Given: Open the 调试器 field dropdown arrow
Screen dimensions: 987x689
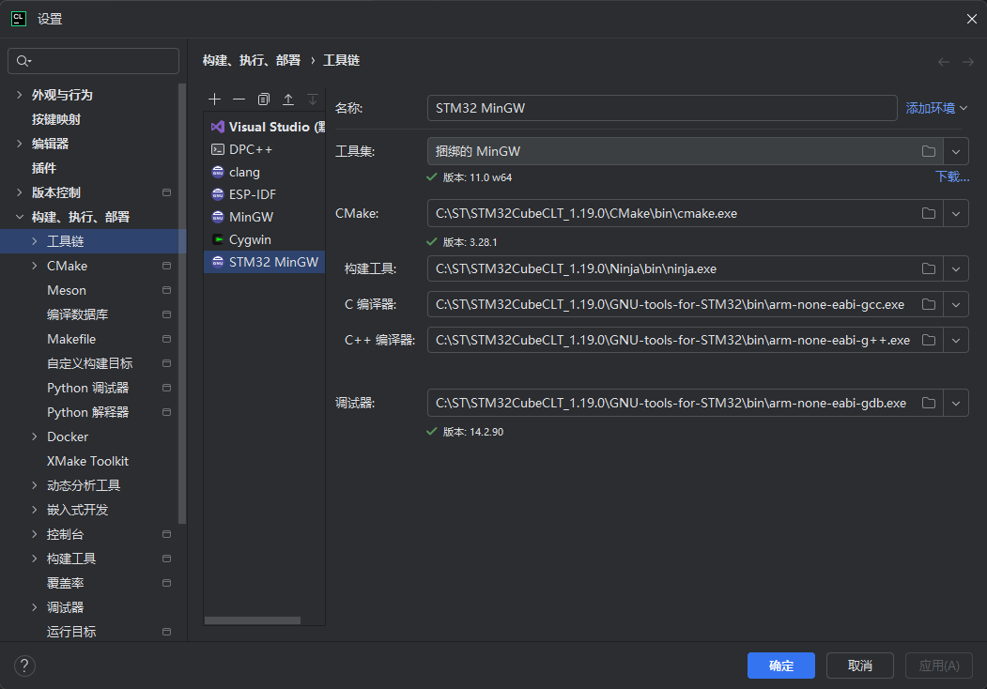Looking at the screenshot, I should click(x=956, y=403).
